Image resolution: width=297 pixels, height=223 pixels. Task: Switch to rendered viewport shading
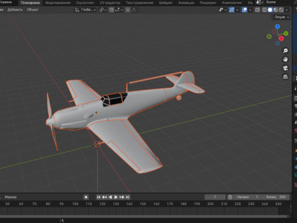point(281,10)
